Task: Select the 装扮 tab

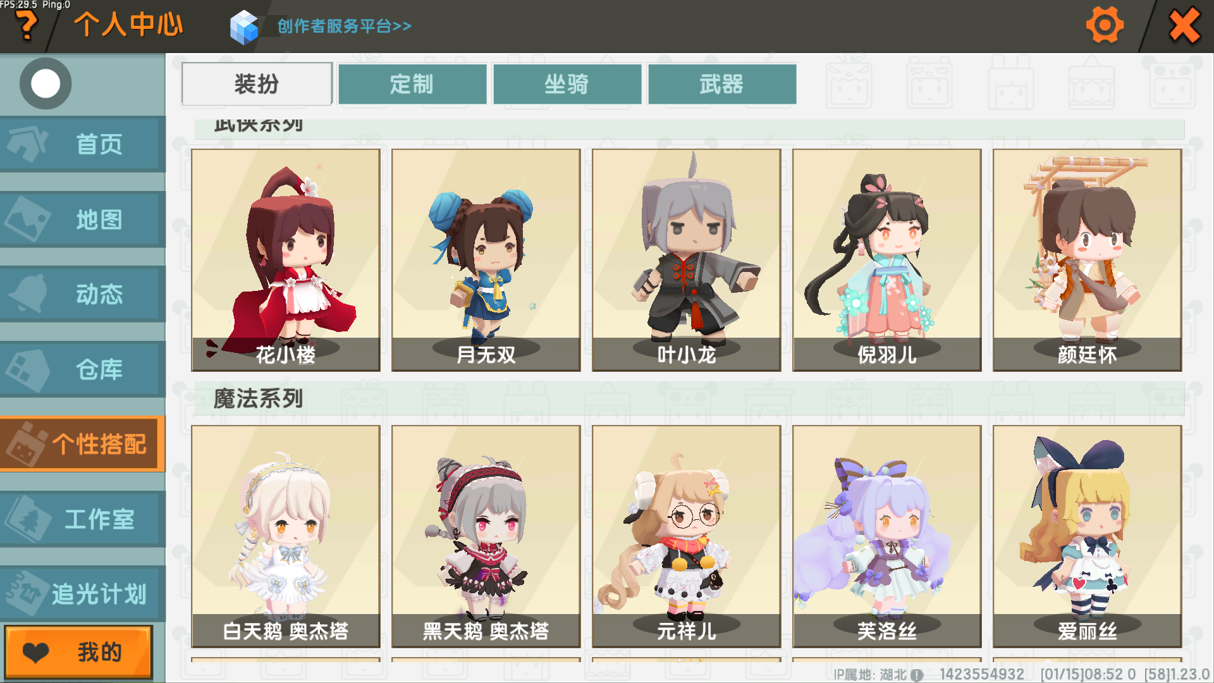Action: pos(257,83)
